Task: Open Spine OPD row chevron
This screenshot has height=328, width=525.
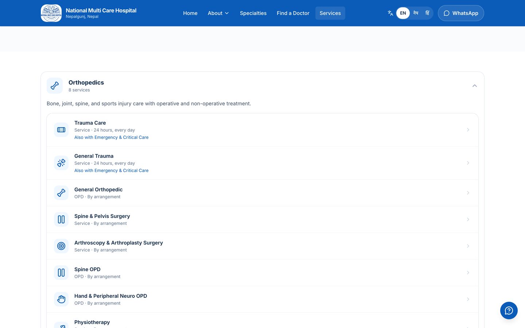Action: point(468,273)
